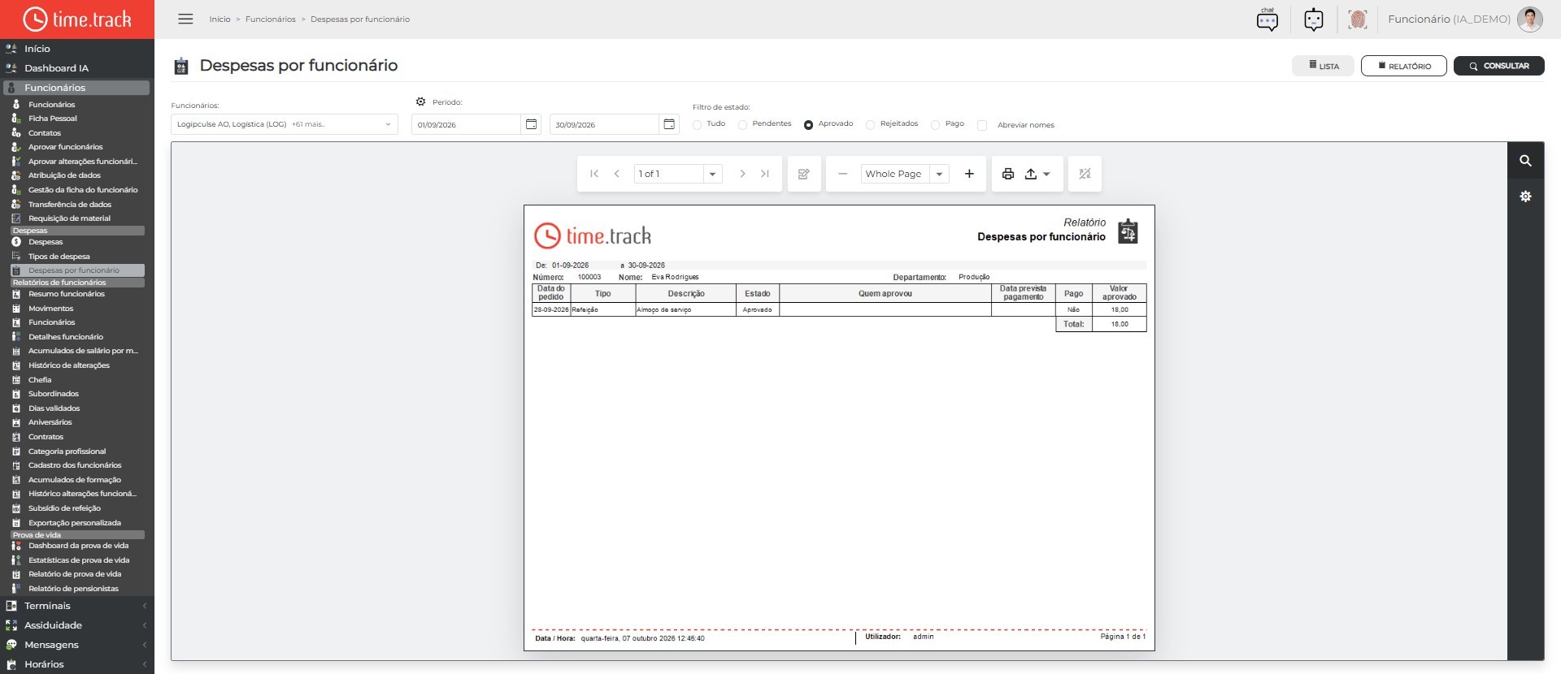The image size is (1561, 674).
Task: Go to previous report page
Action: [x=617, y=174]
